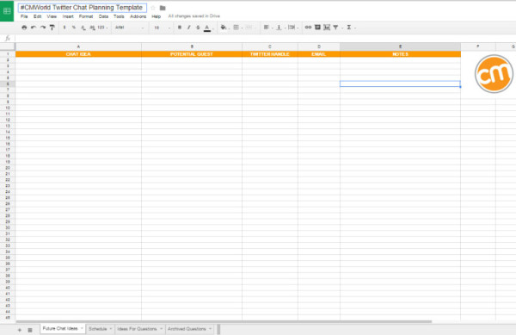Image resolution: width=516 pixels, height=335 pixels.
Task: Select column A header
Action: click(78, 47)
